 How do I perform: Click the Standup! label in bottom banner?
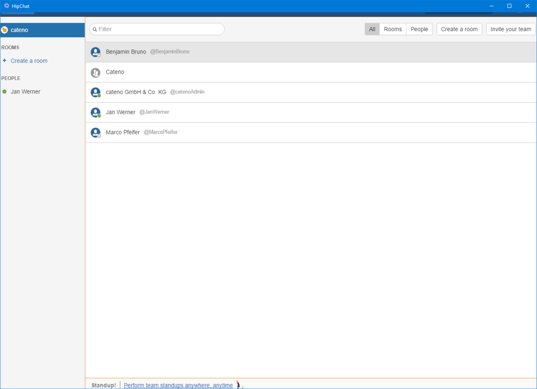pos(104,385)
